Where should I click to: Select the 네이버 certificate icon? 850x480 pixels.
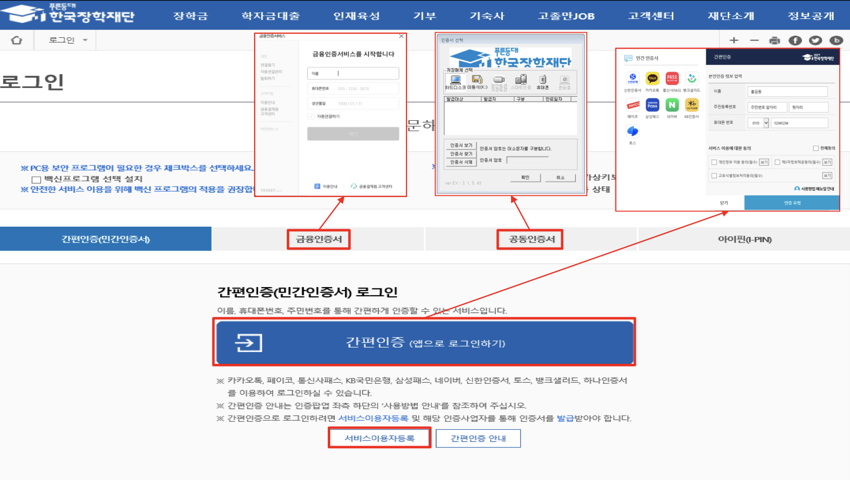tap(672, 105)
